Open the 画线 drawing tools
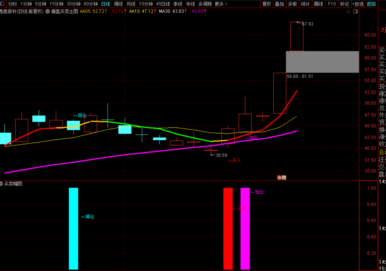The image size is (386, 271). [318, 4]
